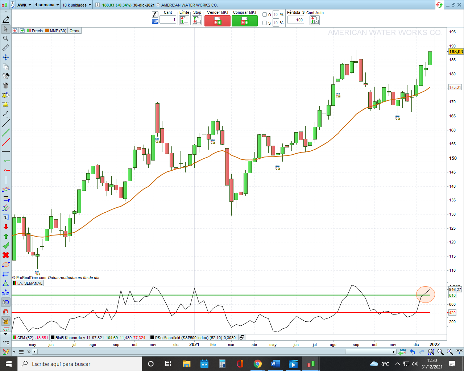Select the magnifying glass zoom tool
This screenshot has width=464, height=371.
(x=6, y=38)
